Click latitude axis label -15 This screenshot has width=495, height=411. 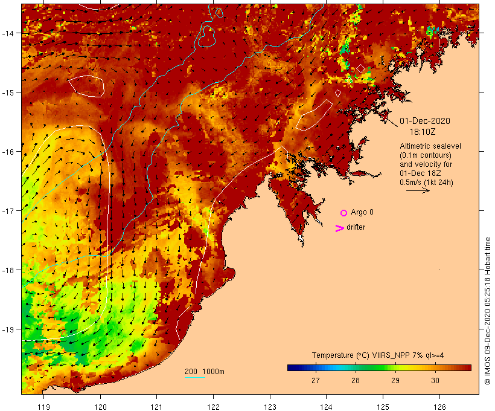pyautogui.click(x=8, y=92)
